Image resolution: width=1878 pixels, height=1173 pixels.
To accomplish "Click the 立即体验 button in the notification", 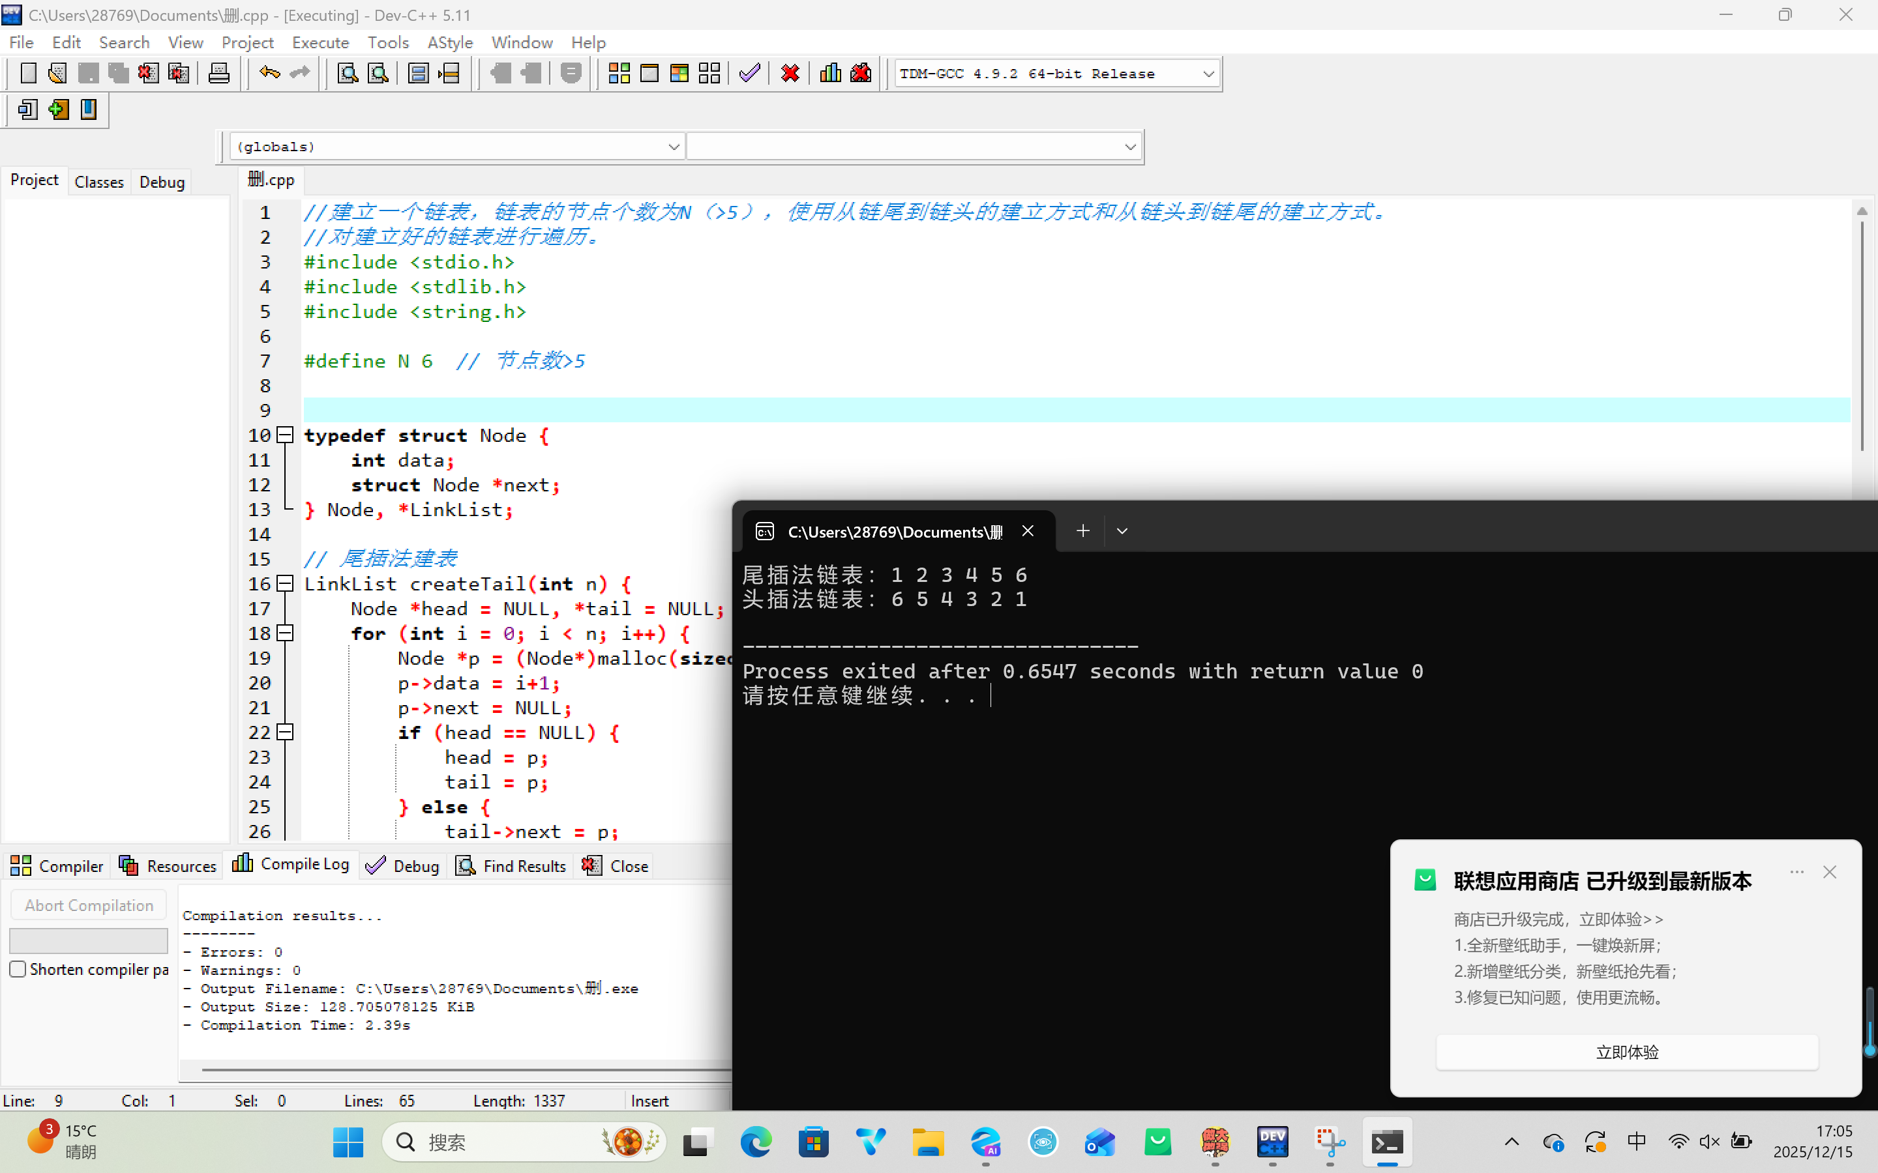I will 1626,1052.
